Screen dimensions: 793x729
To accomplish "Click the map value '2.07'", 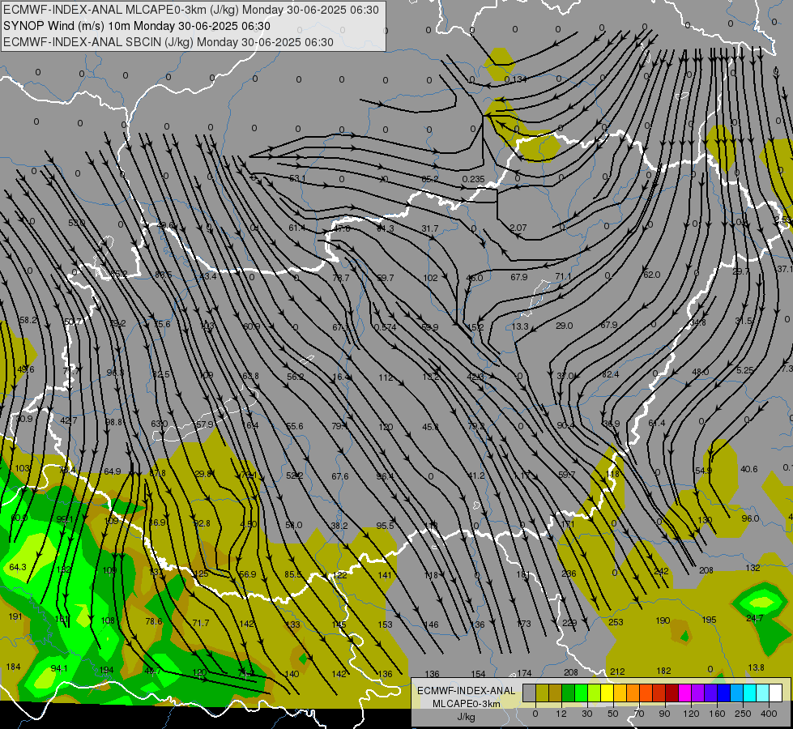I will (518, 228).
